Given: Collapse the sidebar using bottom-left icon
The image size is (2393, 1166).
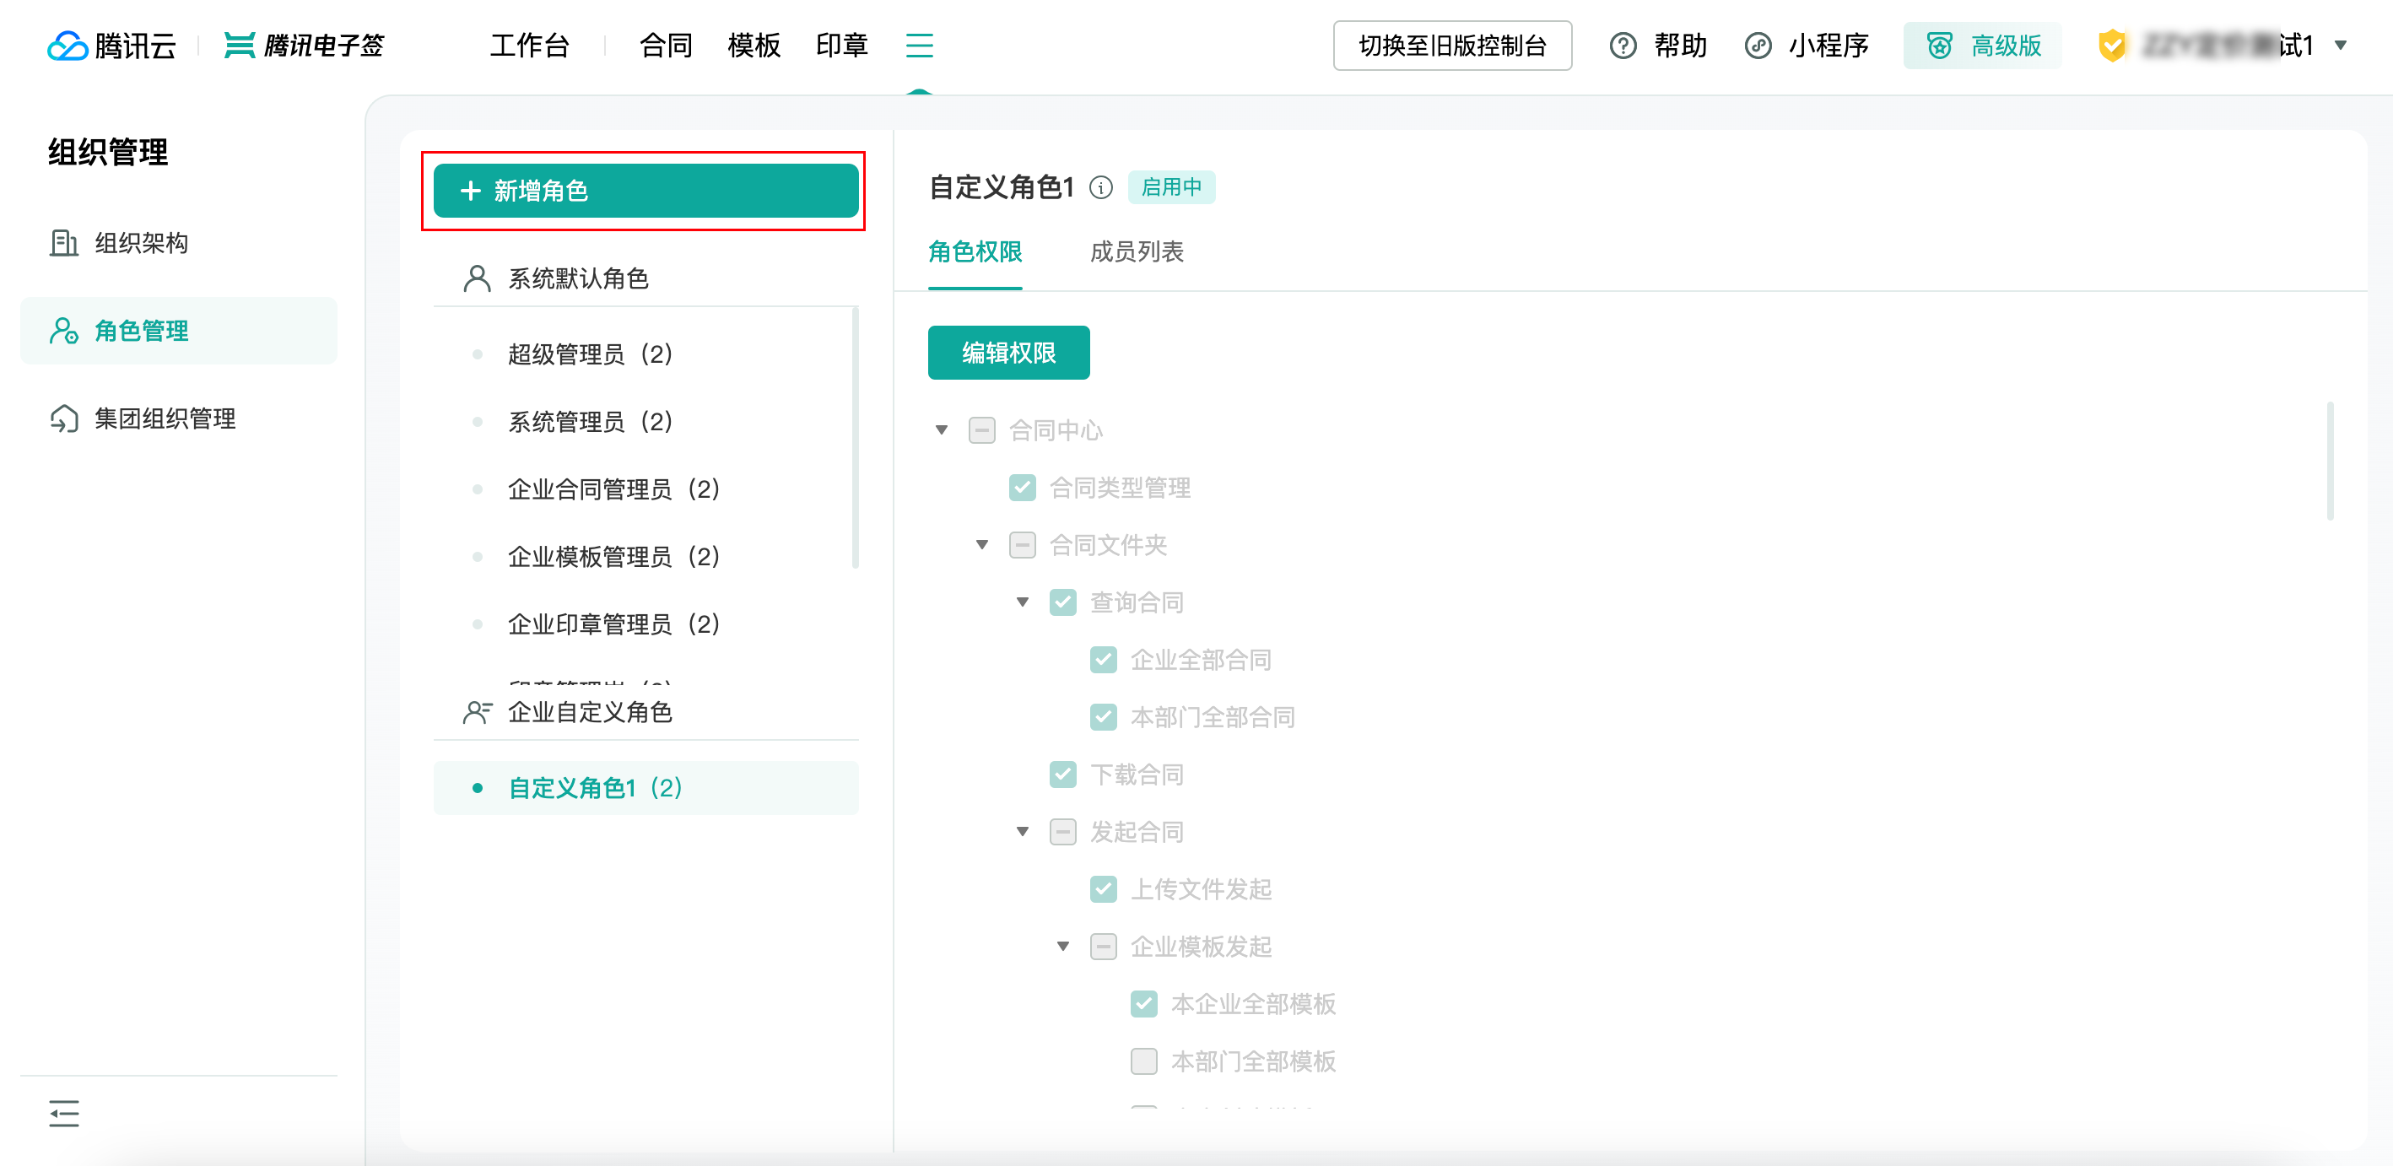Looking at the screenshot, I should pyautogui.click(x=64, y=1112).
